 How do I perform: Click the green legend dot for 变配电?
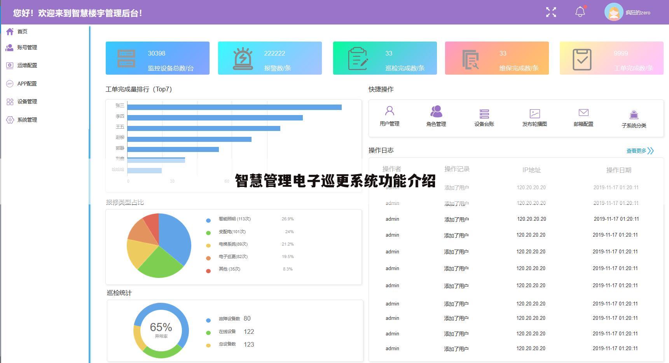(208, 233)
